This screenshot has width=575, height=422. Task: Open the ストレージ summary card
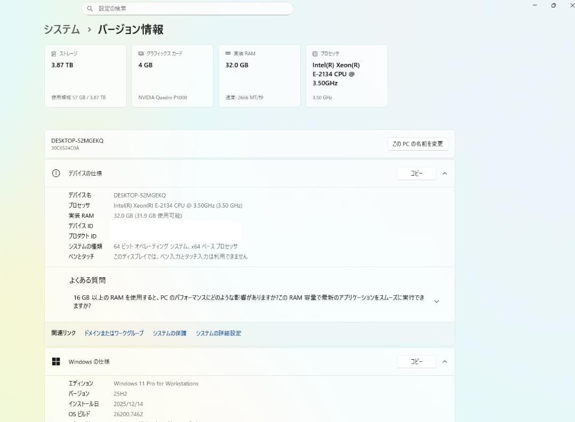click(x=85, y=75)
